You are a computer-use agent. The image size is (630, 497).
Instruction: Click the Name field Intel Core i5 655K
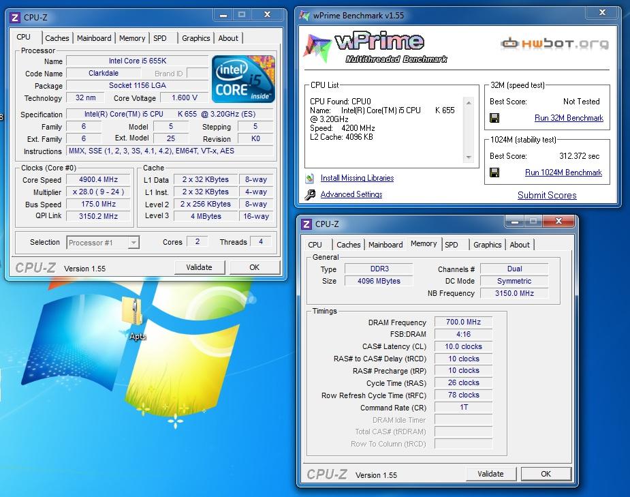(138, 61)
